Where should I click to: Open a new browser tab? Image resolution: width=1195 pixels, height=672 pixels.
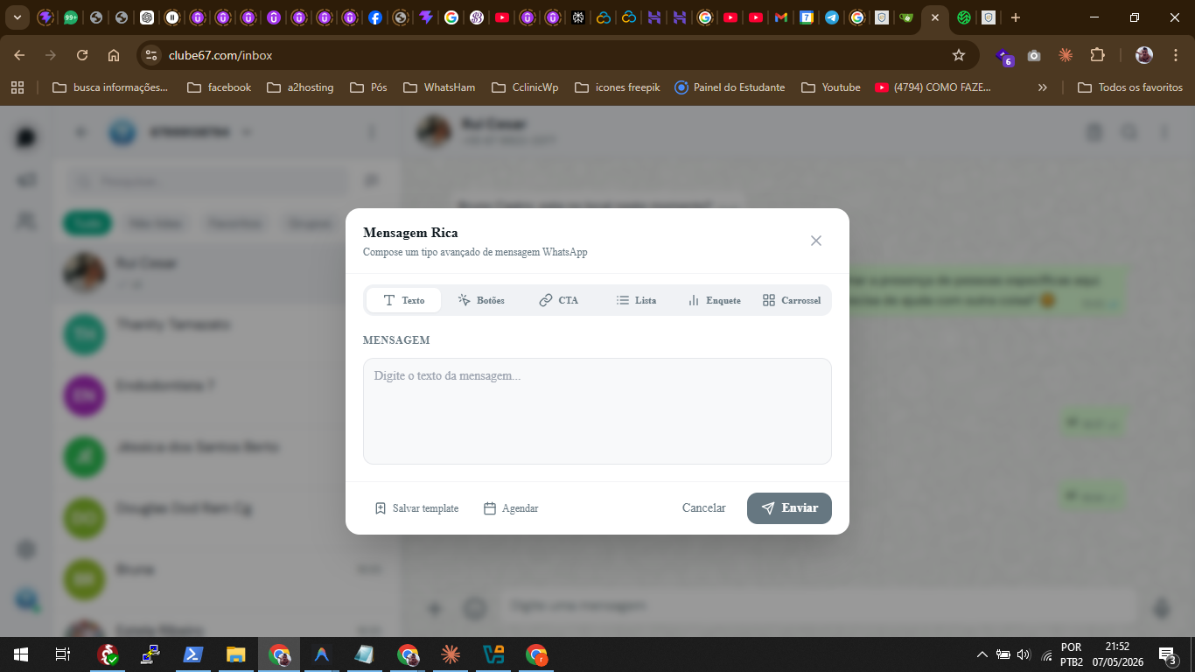coord(1015,17)
